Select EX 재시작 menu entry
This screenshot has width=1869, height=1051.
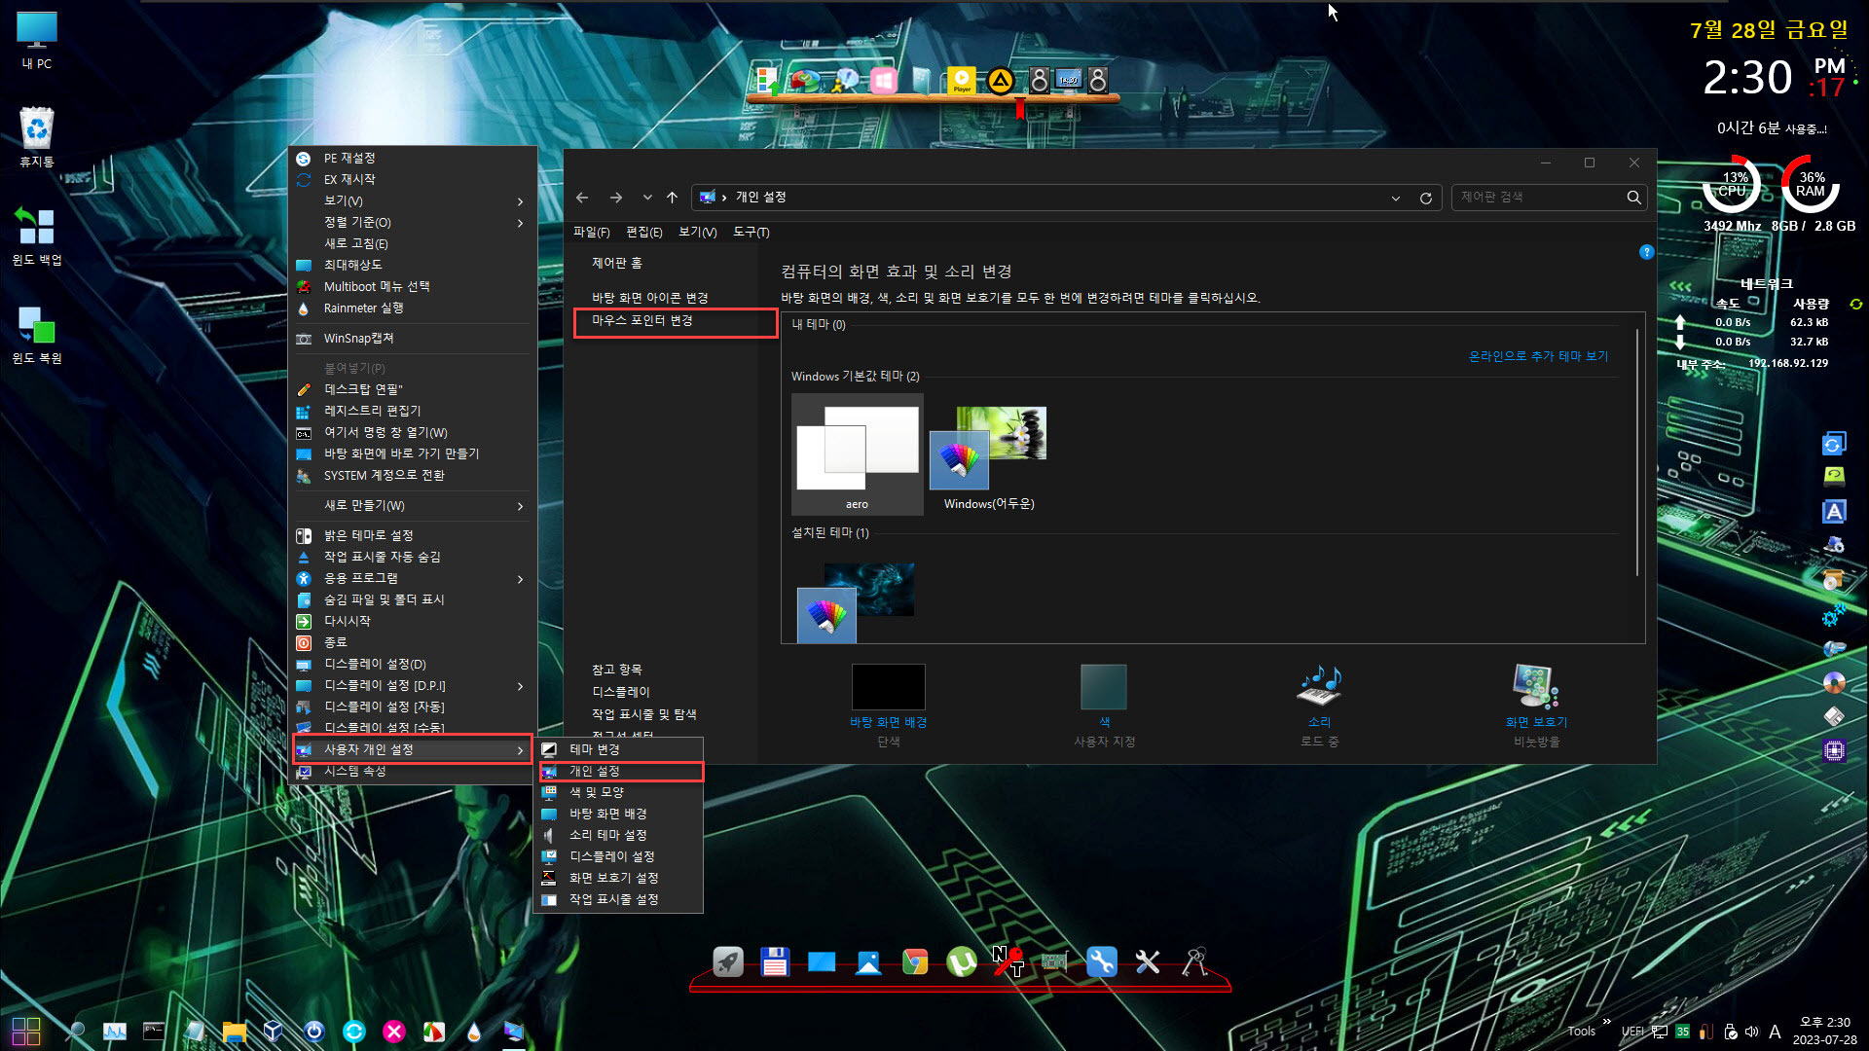[415, 179]
